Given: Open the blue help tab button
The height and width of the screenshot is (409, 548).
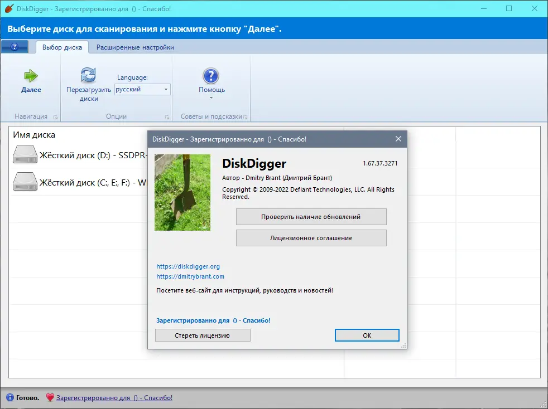Looking at the screenshot, I should (x=15, y=47).
